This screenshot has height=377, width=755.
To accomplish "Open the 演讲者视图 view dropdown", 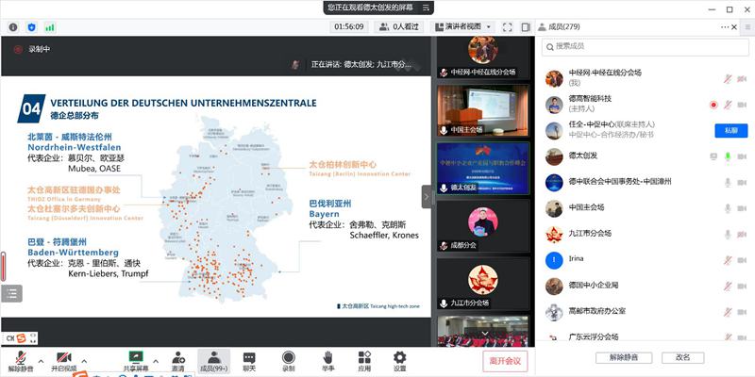I will [462, 27].
